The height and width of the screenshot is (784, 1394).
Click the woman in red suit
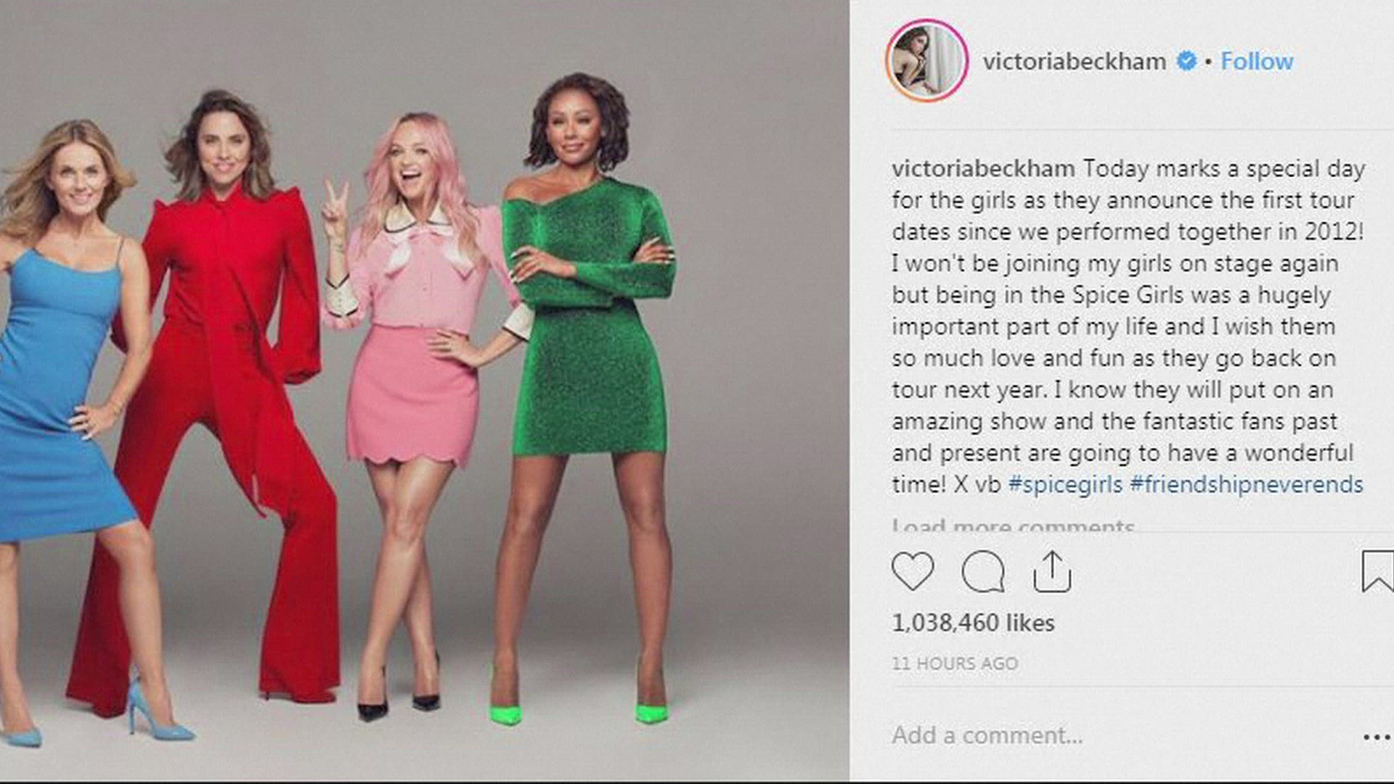click(x=218, y=399)
